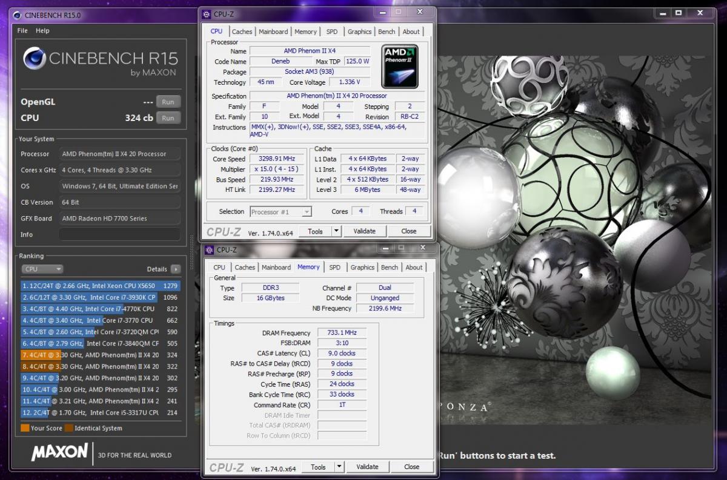Click the bottom CPU-Z window title icon
The height and width of the screenshot is (480, 727).
click(210, 249)
